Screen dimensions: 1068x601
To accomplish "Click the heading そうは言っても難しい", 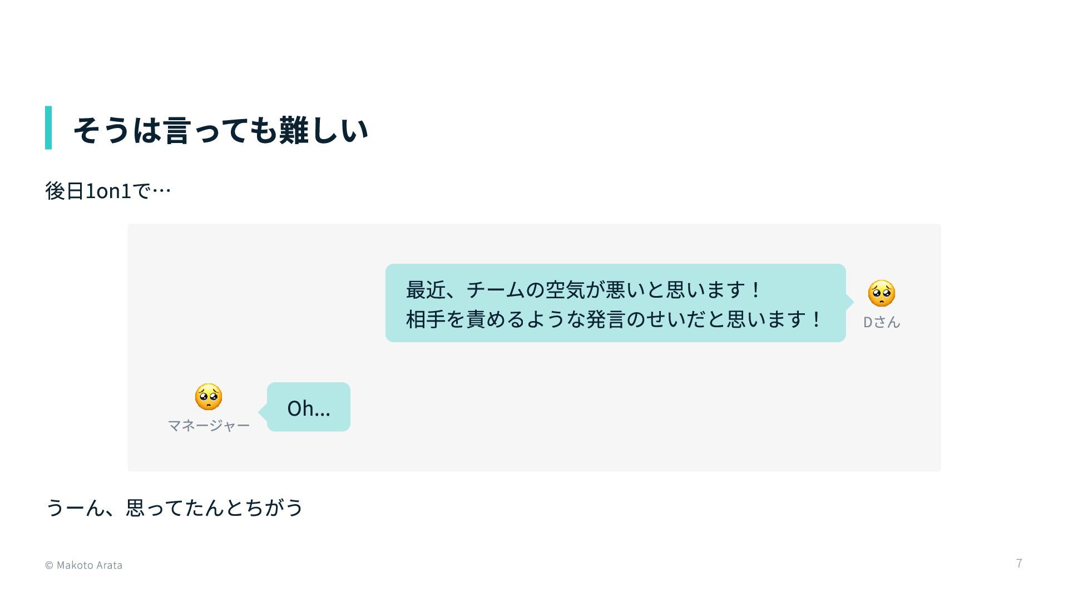I will (221, 130).
